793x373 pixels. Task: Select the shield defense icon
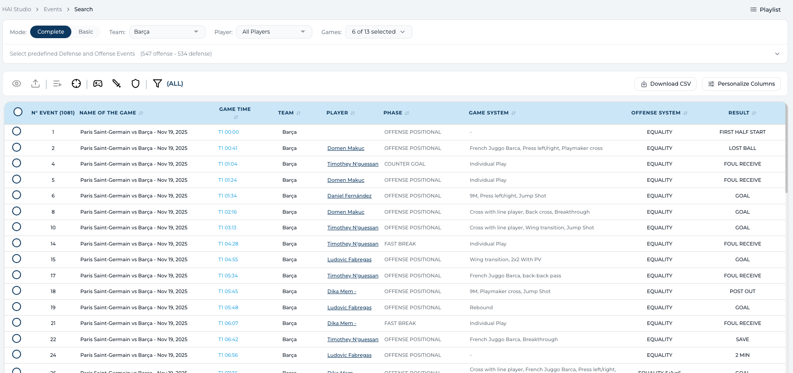tap(136, 83)
